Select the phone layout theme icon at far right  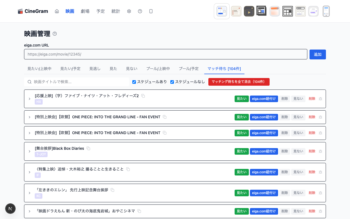[x=326, y=11]
